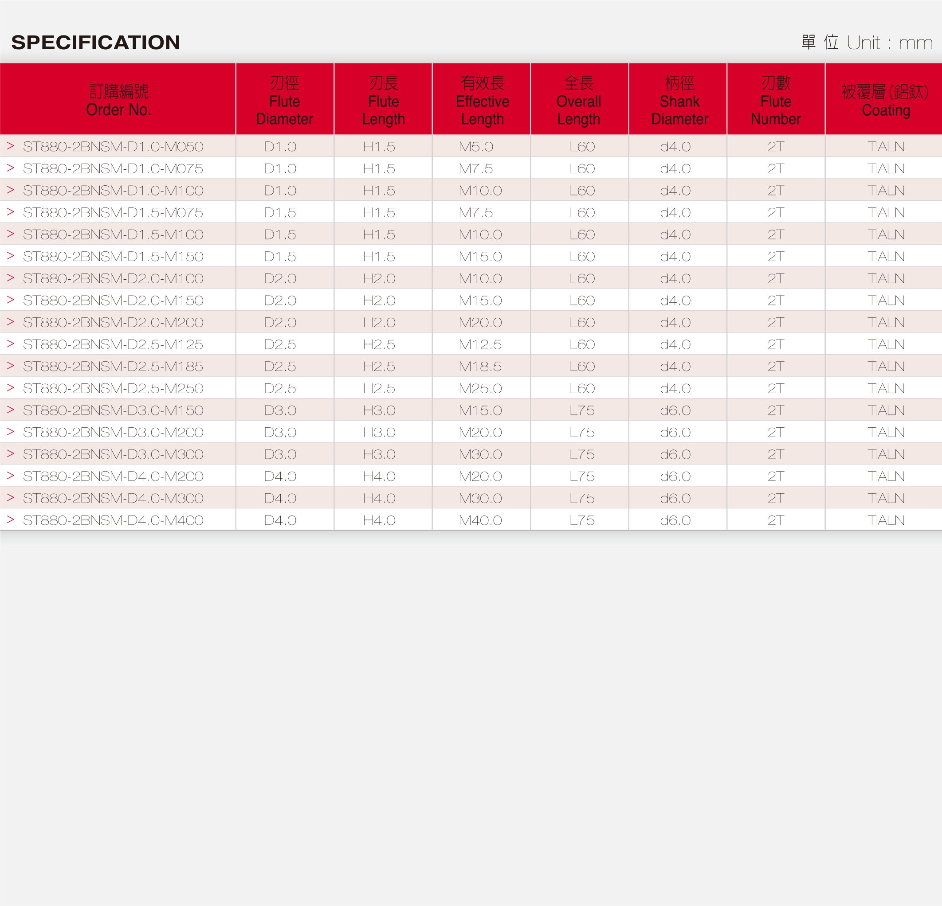Click effective length M18.5 cell

click(480, 366)
